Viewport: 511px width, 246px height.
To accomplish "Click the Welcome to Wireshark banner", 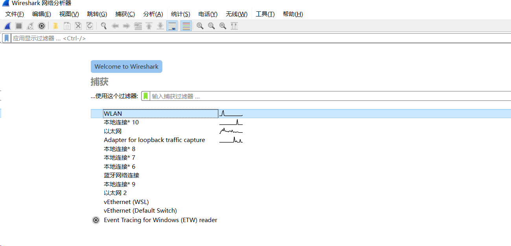I will 127,67.
